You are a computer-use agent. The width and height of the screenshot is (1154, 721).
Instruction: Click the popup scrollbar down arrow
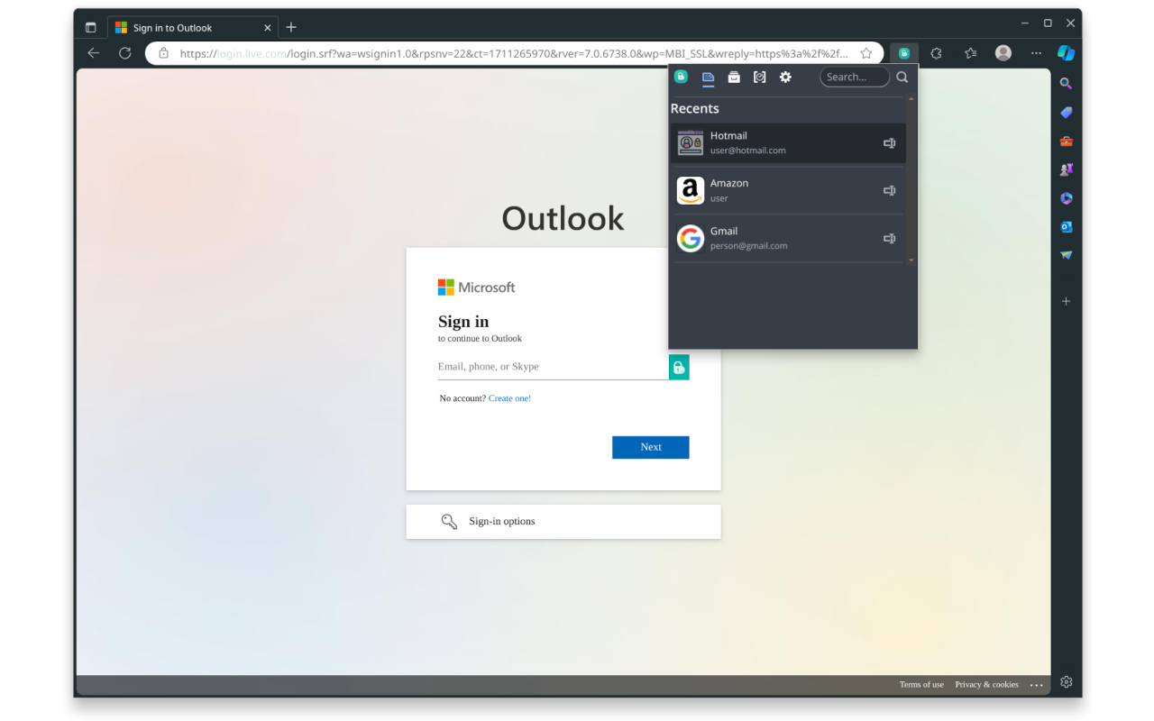pyautogui.click(x=911, y=260)
